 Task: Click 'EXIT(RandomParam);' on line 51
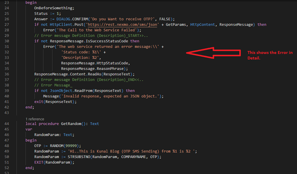54,162
